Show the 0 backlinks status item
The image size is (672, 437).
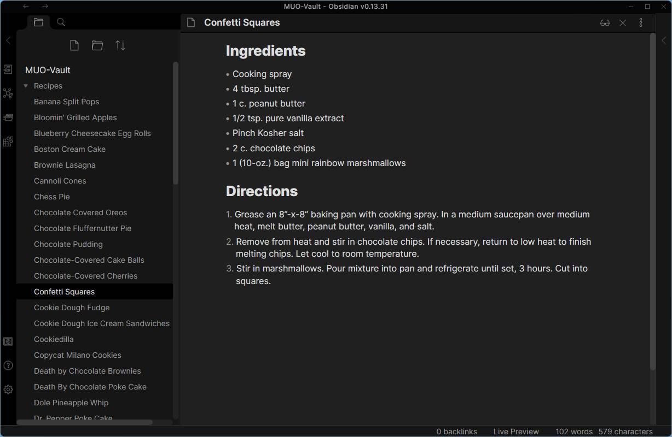pos(457,432)
